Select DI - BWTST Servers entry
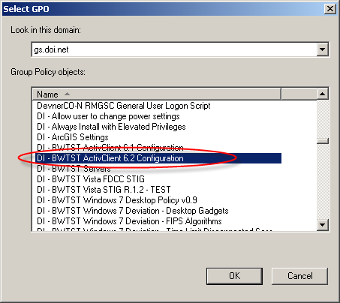Image resolution: width=340 pixels, height=303 pixels. click(74, 169)
